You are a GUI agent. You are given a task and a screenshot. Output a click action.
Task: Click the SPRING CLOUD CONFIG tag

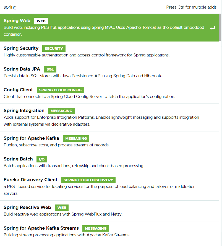point(60,90)
